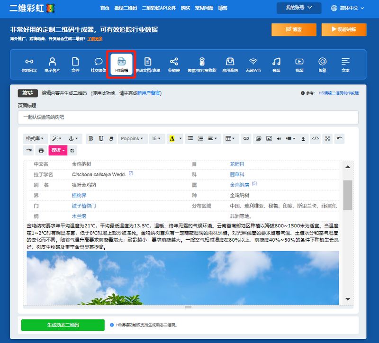Screen dimensions: 379x343
Task: Click the editor scrollbar down arrow
Action: [x=348, y=299]
